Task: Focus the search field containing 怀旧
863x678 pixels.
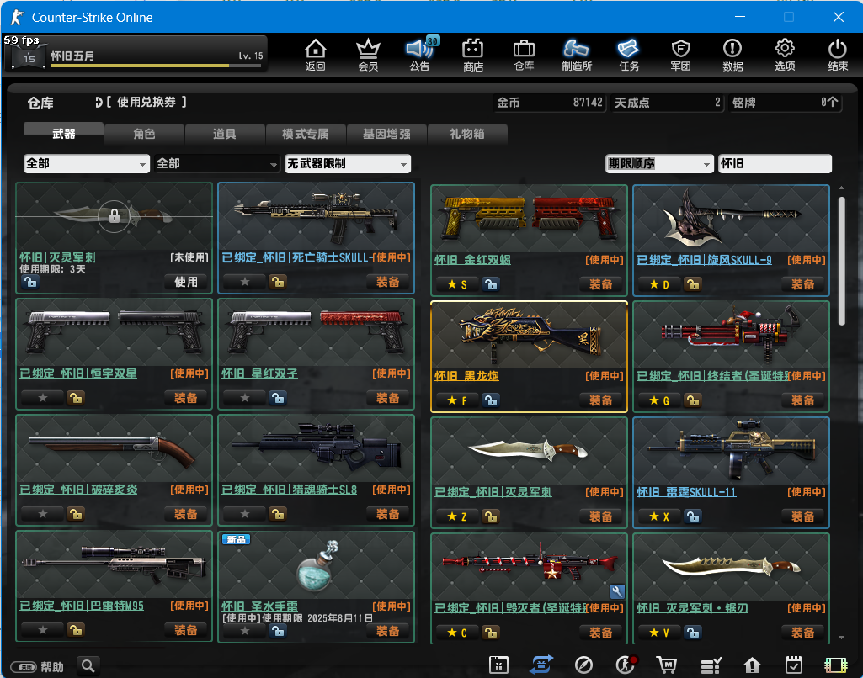Action: coord(775,163)
